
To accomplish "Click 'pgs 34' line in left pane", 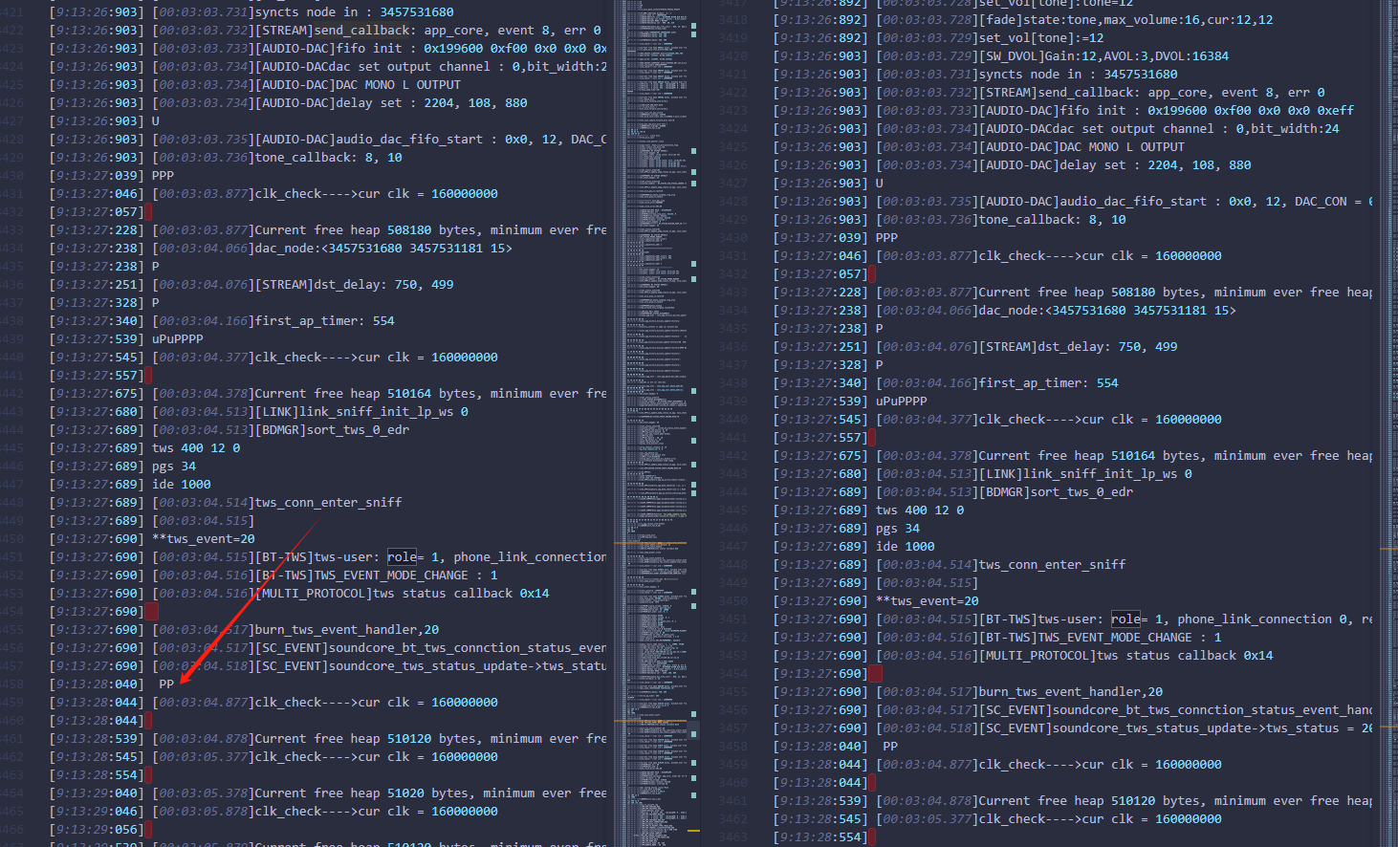I will point(173,466).
